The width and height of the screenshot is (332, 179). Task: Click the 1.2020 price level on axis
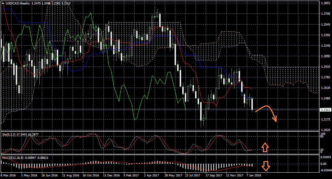pos(325,130)
